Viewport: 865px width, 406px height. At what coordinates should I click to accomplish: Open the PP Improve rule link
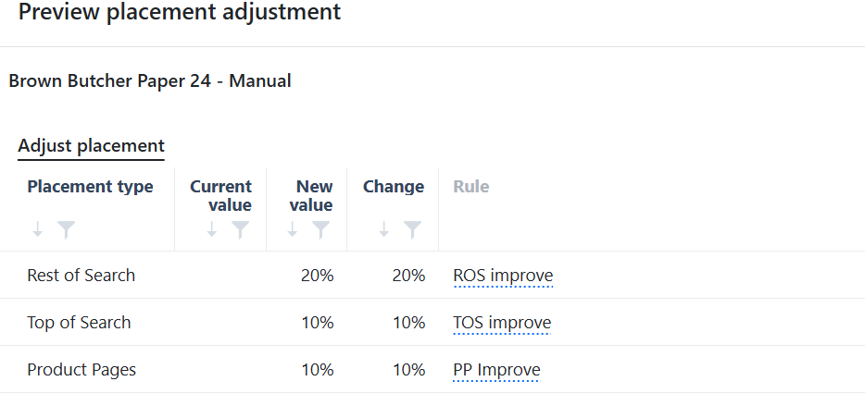[496, 370]
